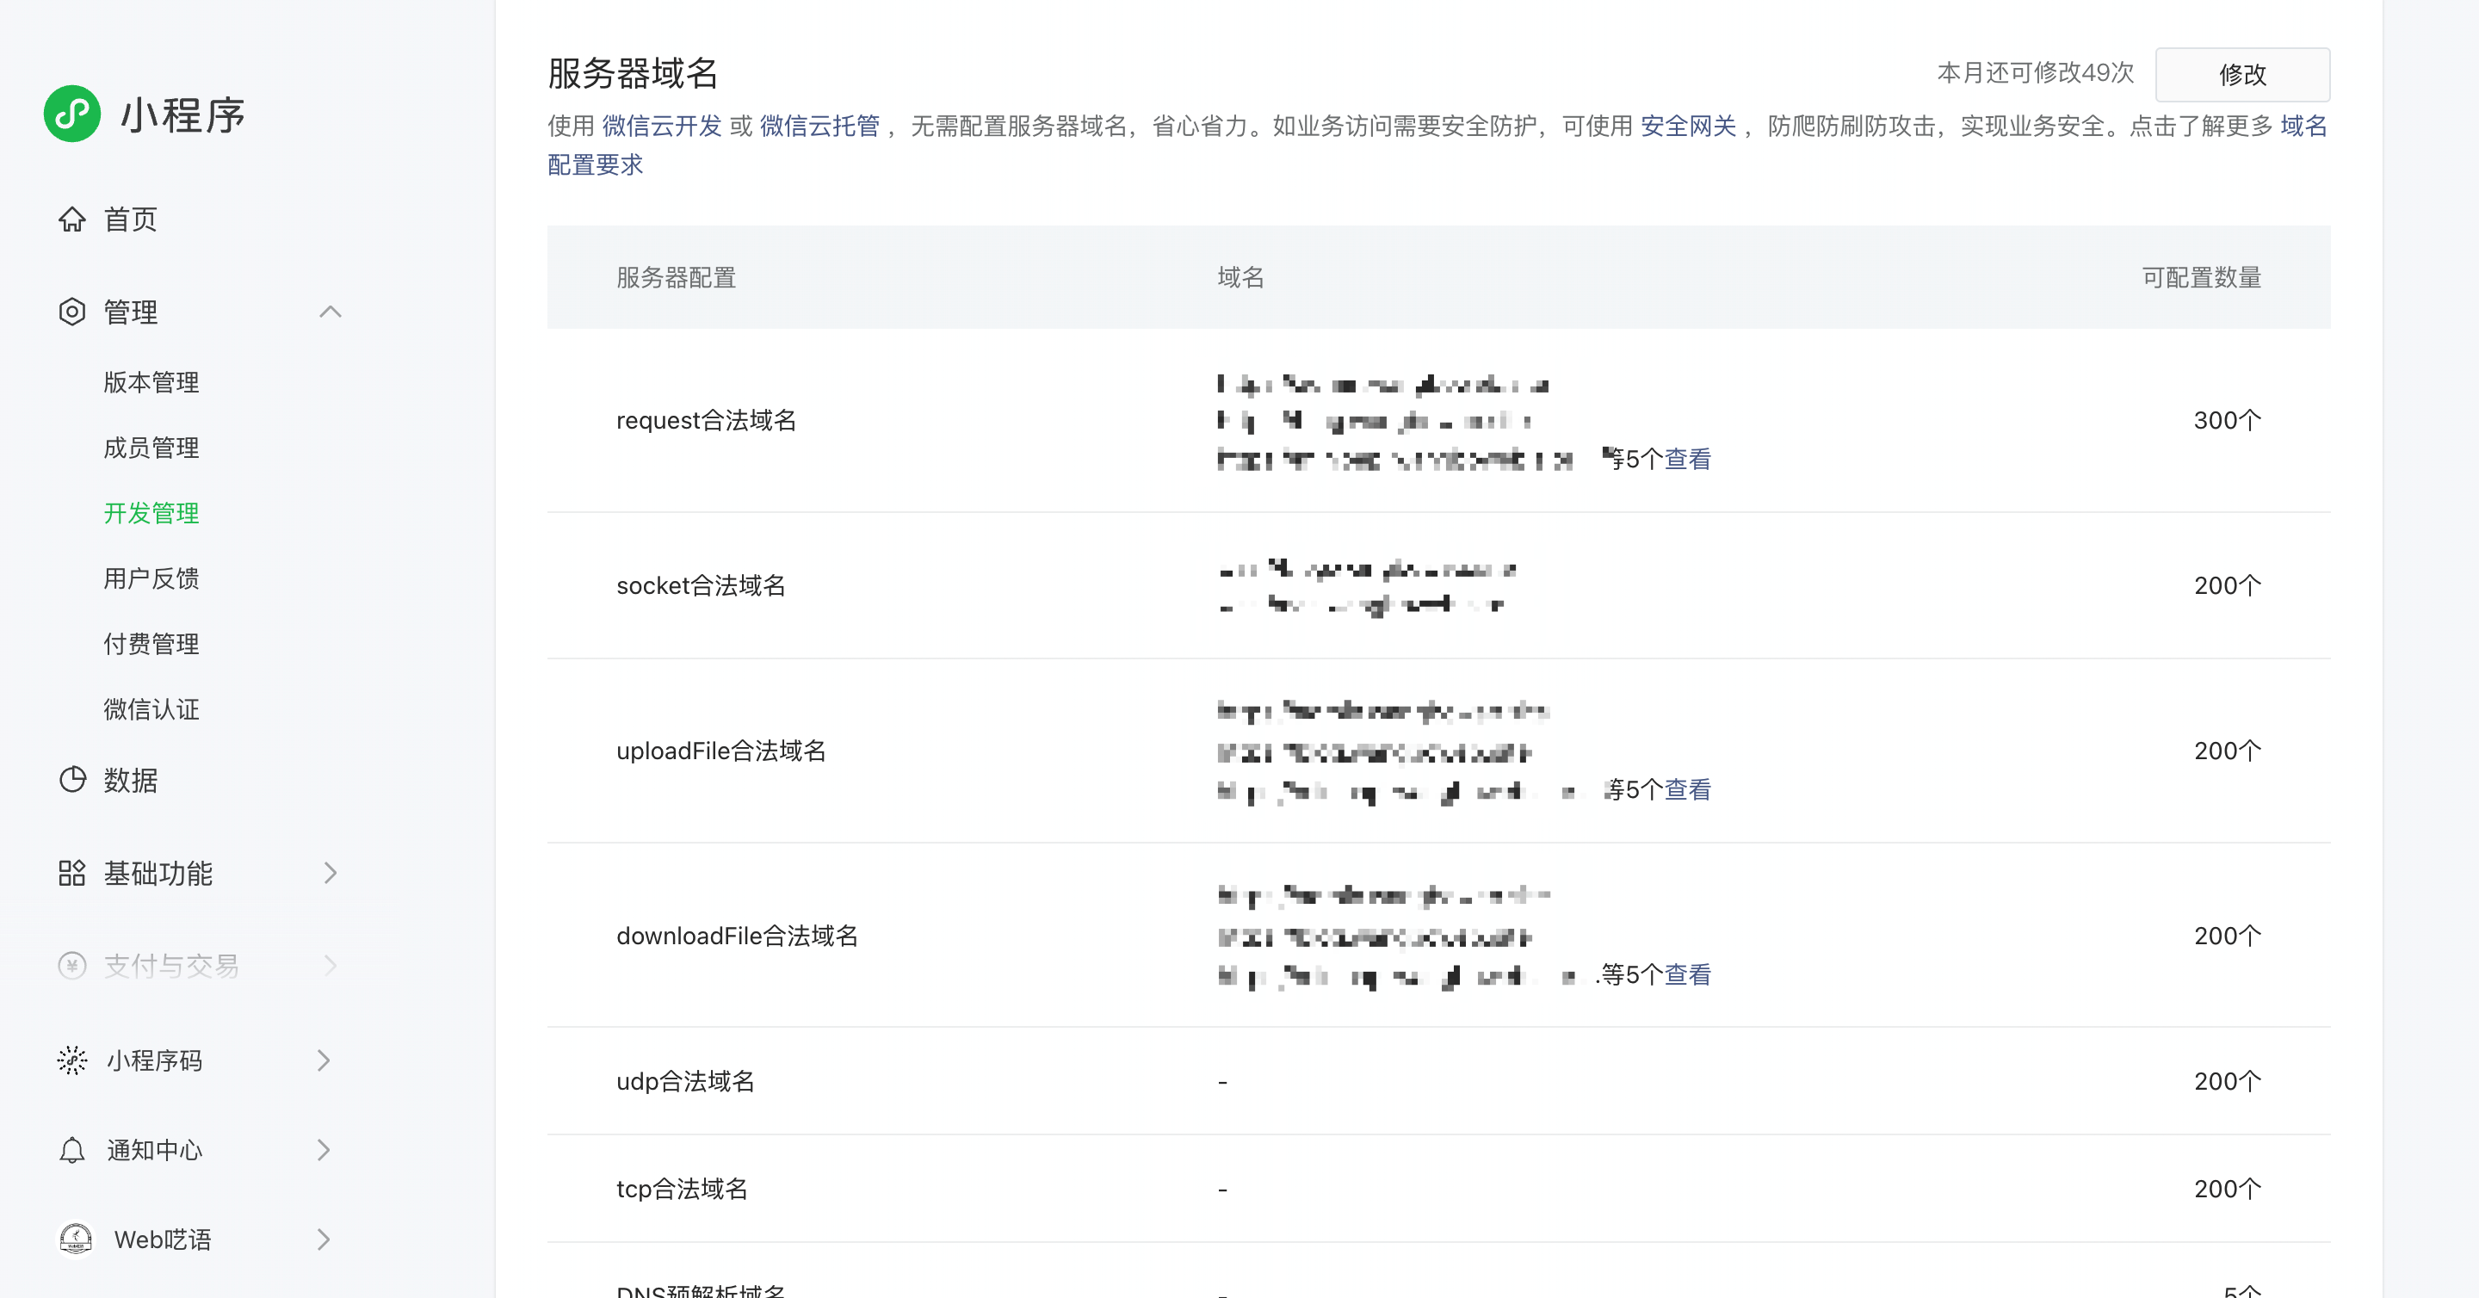2479x1298 pixels.
Task: Click the green Mini Program logo icon
Action: click(72, 114)
